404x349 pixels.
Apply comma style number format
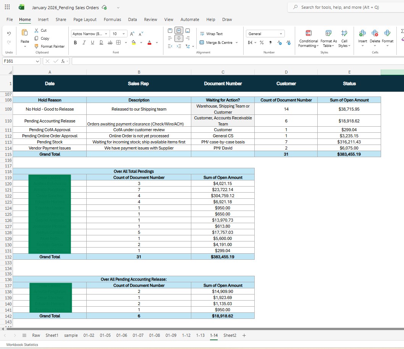270,42
